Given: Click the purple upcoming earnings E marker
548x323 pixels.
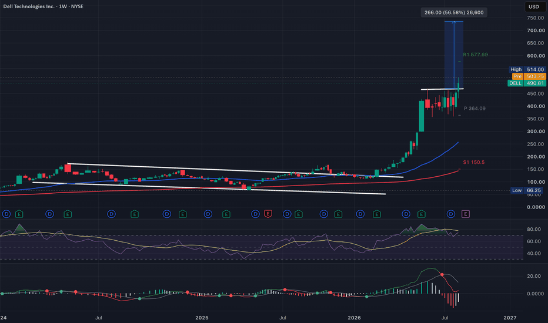Looking at the screenshot, I should pos(466,214).
